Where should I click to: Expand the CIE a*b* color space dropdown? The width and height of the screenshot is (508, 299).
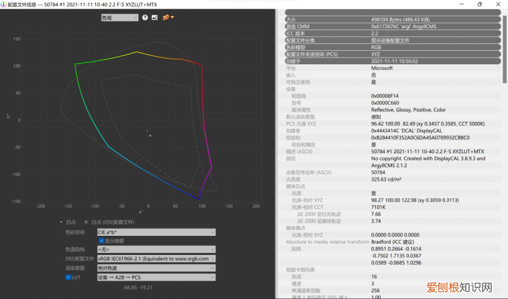[156, 232]
